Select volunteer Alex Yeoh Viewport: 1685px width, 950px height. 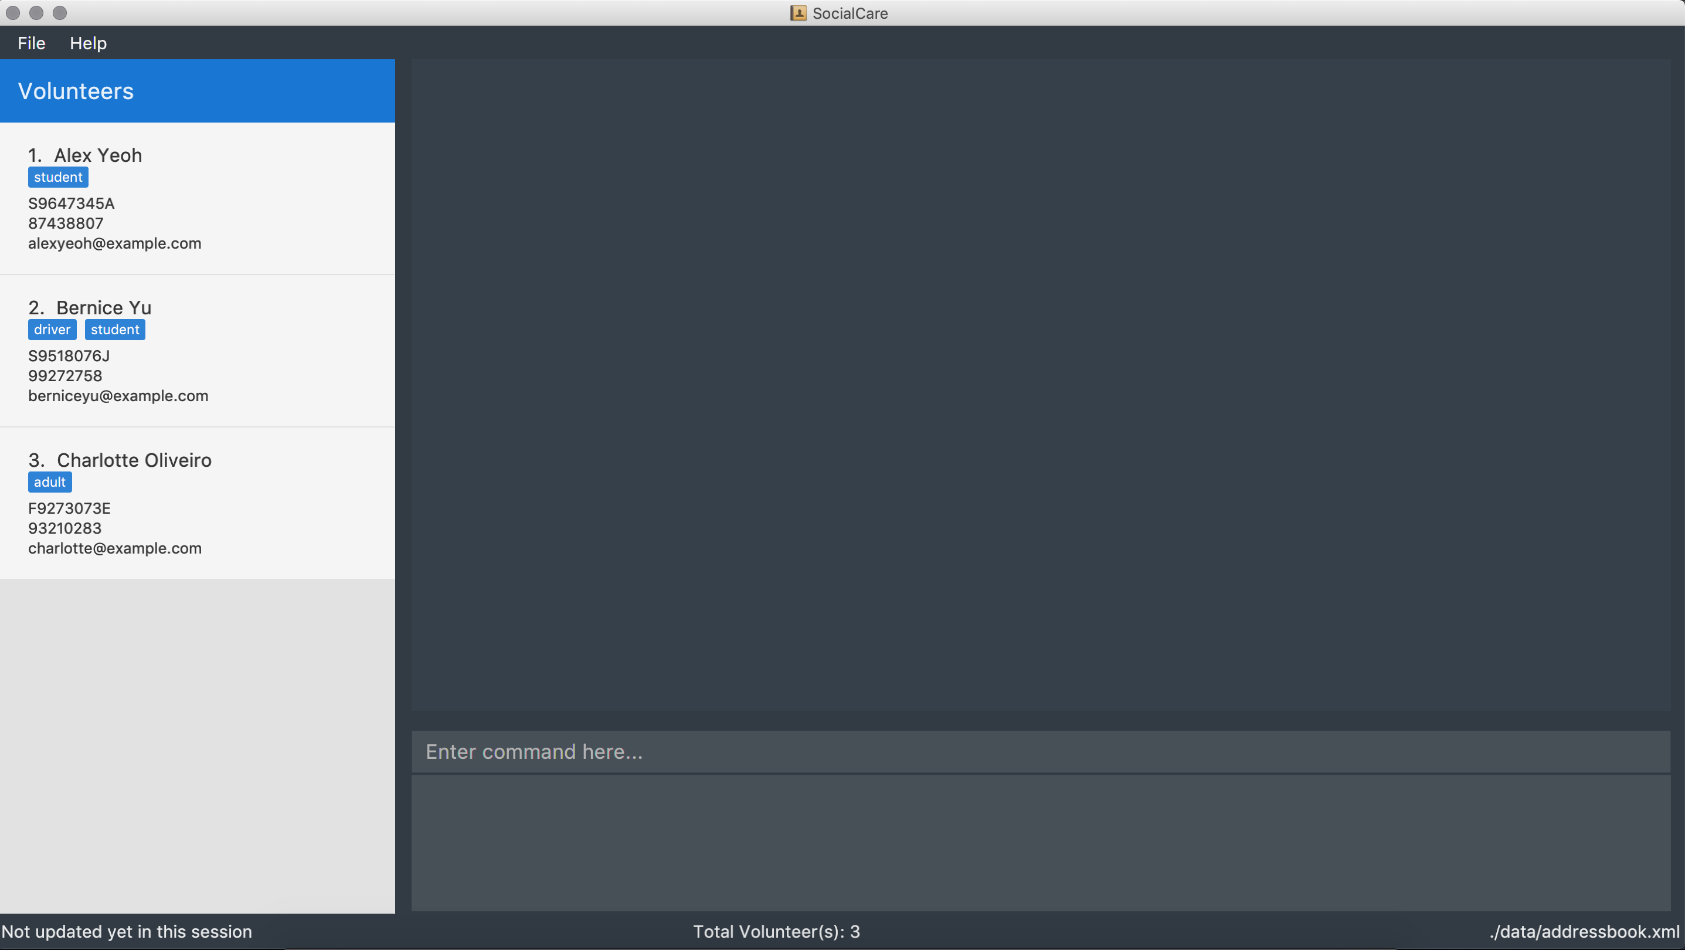[x=198, y=198]
